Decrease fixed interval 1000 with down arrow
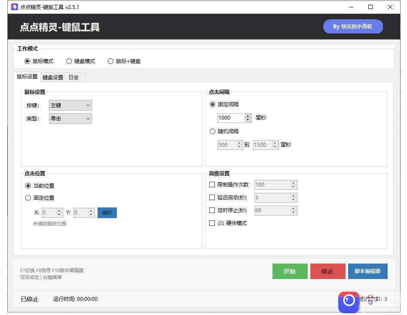This screenshot has width=407, height=315. tap(248, 120)
